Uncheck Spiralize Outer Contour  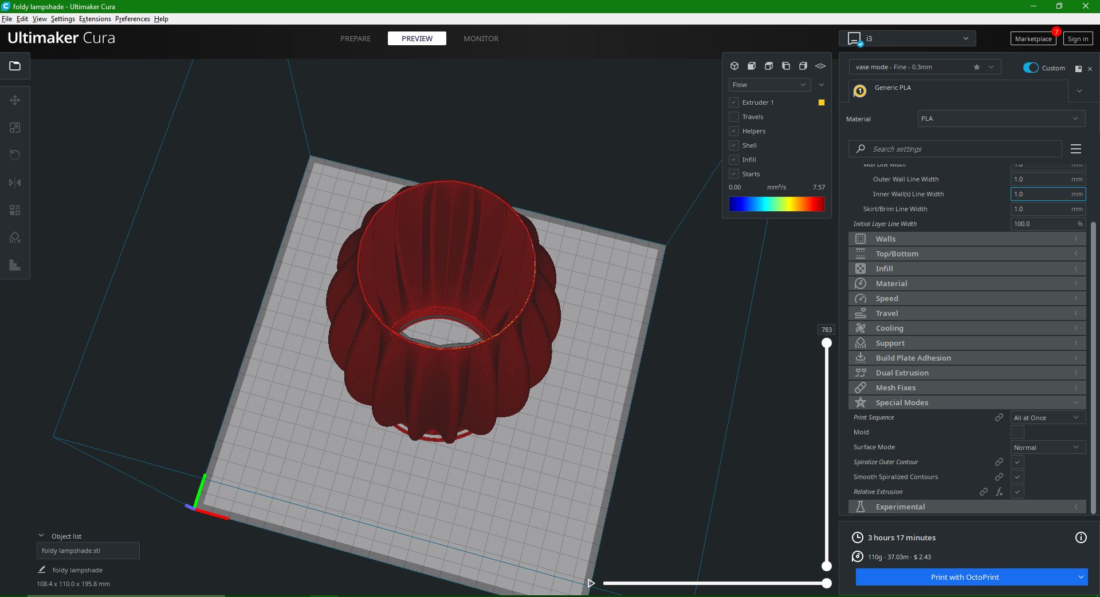(x=1017, y=462)
